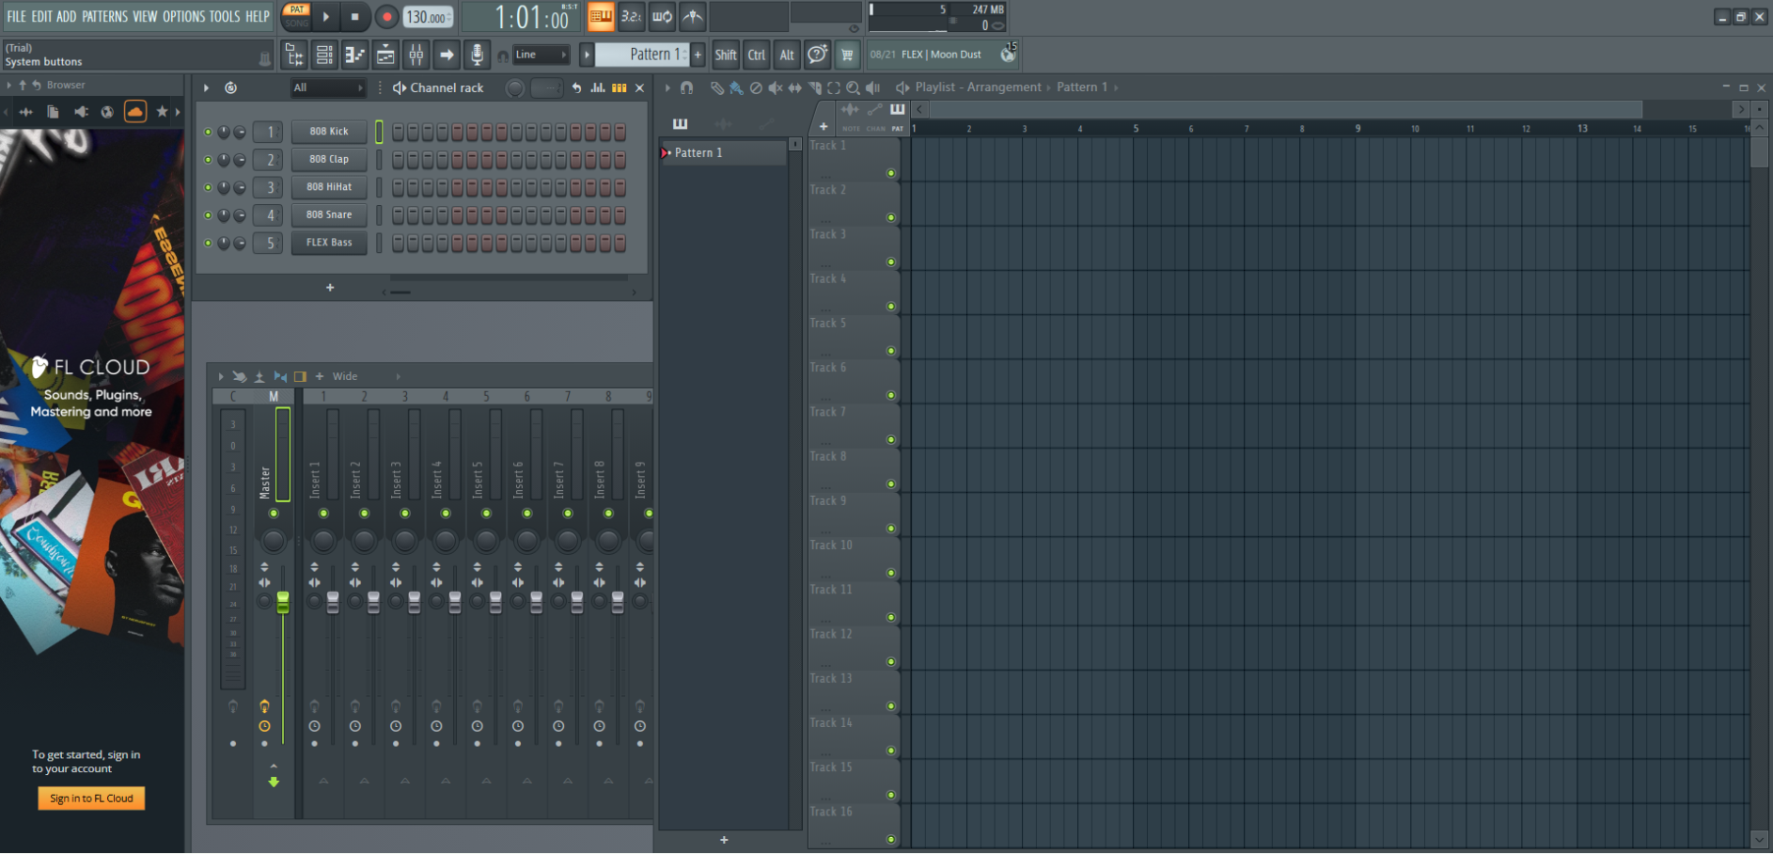1773x854 pixels.
Task: Click Sign in to FL Cloud button
Action: [91, 799]
